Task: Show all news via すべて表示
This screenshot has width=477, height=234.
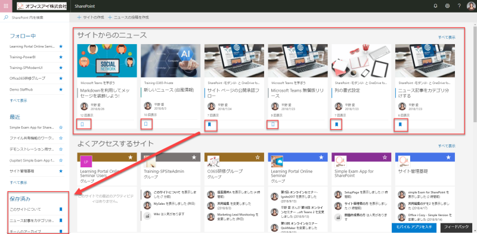Action: point(447,38)
